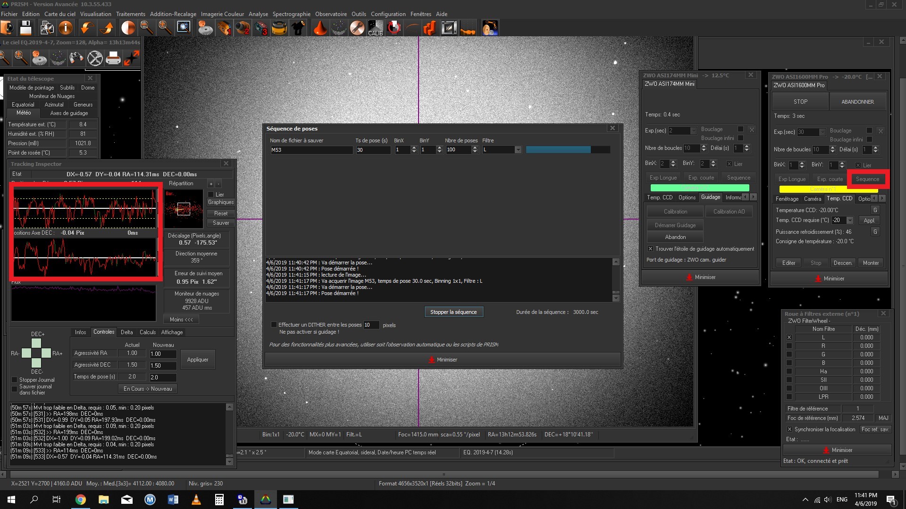
Task: Open Temp. CCD requise dropdown
Action: (x=850, y=221)
